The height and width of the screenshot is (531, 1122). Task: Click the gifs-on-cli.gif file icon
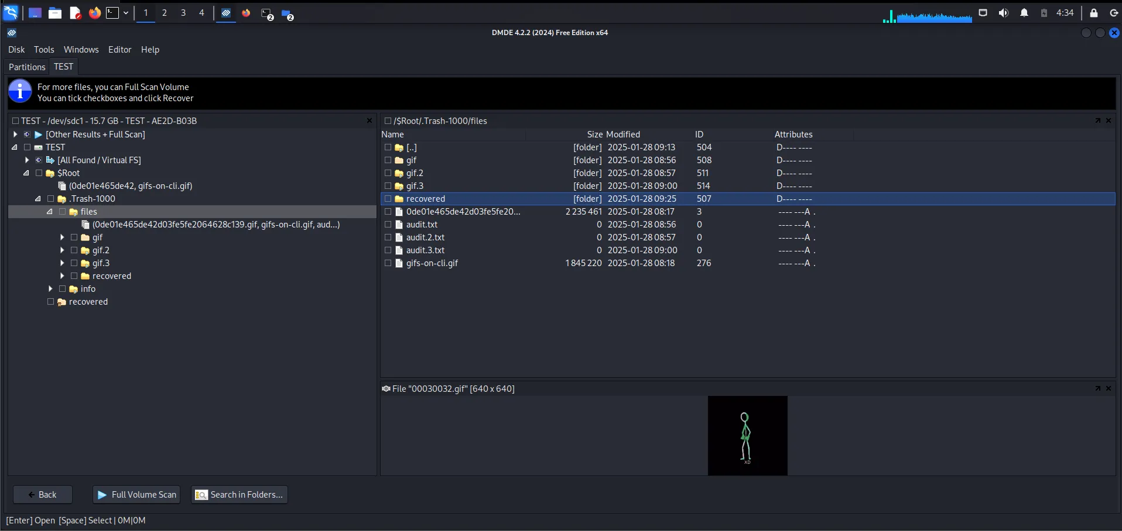click(399, 263)
